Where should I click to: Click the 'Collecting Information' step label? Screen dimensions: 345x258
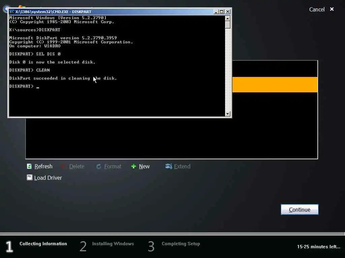coord(43,244)
